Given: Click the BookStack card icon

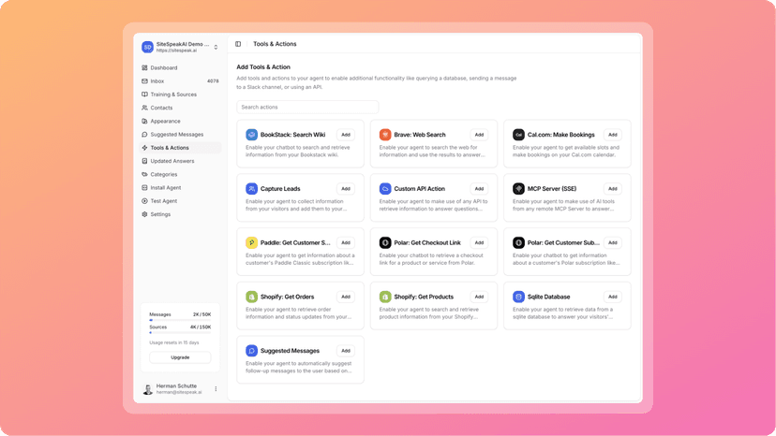Looking at the screenshot, I should tap(251, 135).
